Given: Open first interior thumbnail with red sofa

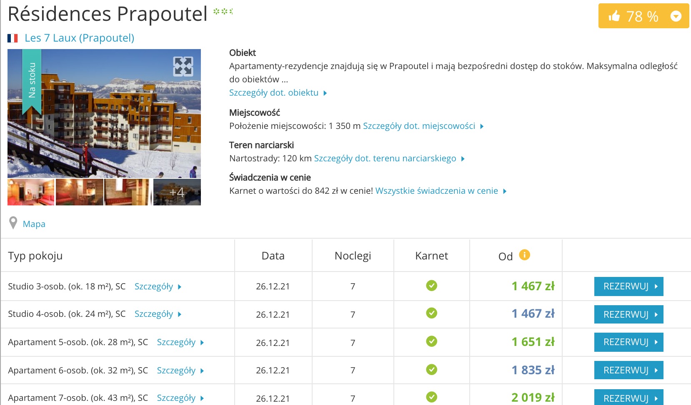Looking at the screenshot, I should (x=31, y=192).
